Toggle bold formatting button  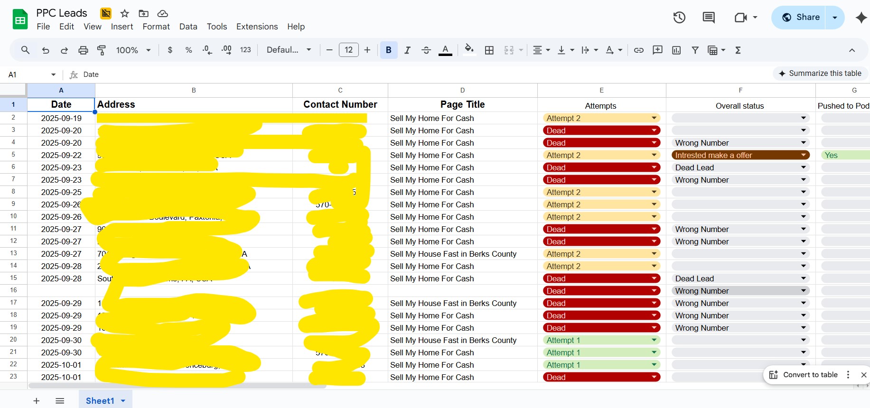(389, 50)
